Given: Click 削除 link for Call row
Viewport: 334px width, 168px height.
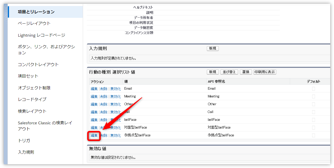Looking at the screenshot, I should coord(104,112).
